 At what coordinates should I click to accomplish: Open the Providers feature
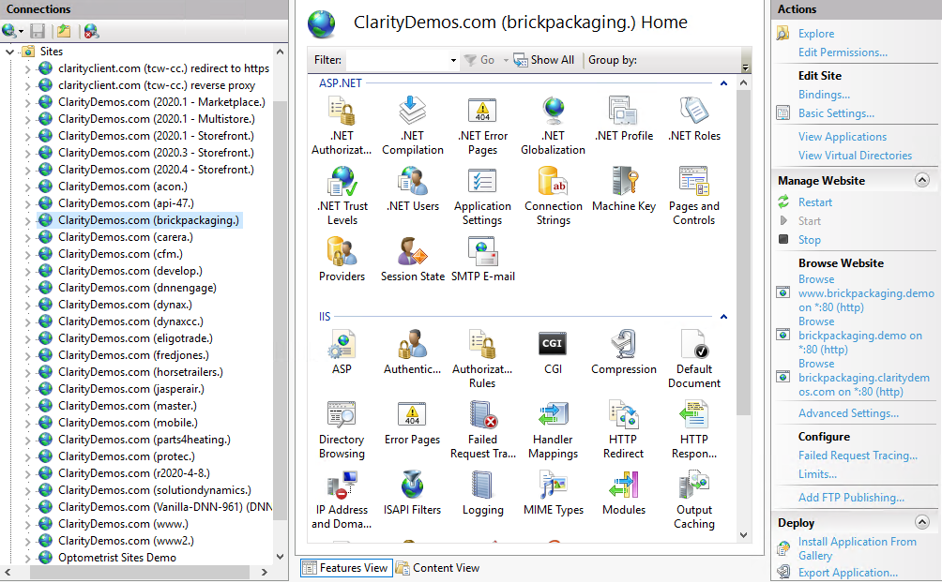tap(342, 260)
